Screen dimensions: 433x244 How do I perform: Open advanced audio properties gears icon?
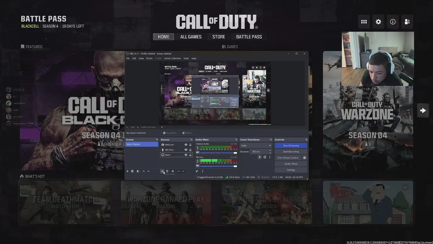(x=197, y=171)
